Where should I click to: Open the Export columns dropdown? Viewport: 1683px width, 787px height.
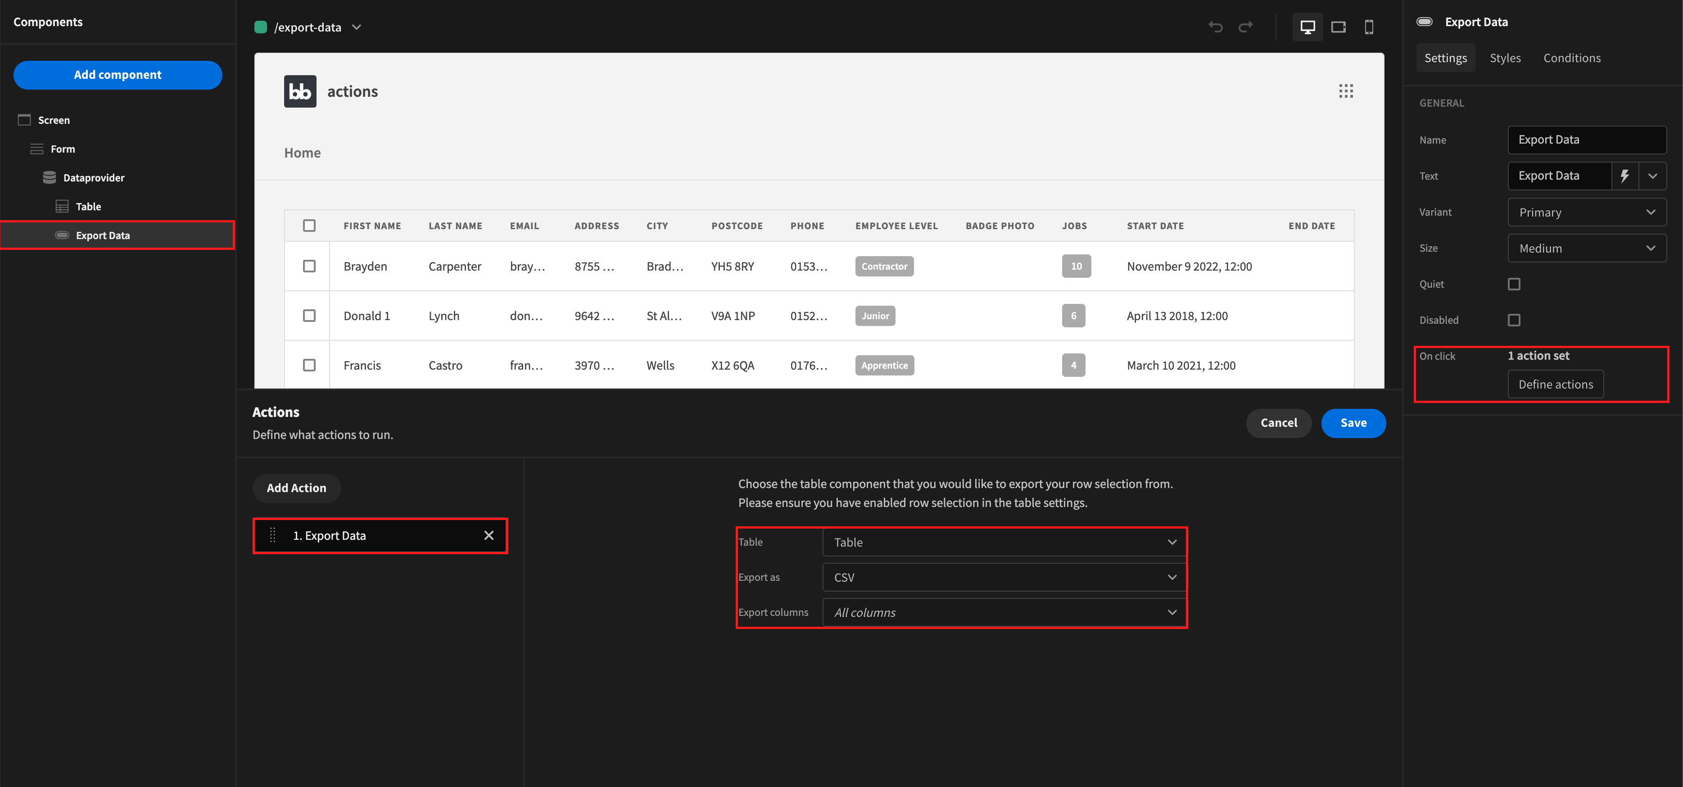pyautogui.click(x=1004, y=613)
